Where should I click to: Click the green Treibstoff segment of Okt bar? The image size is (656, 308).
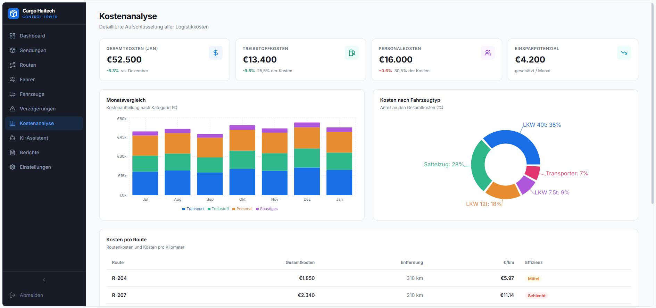pos(242,160)
